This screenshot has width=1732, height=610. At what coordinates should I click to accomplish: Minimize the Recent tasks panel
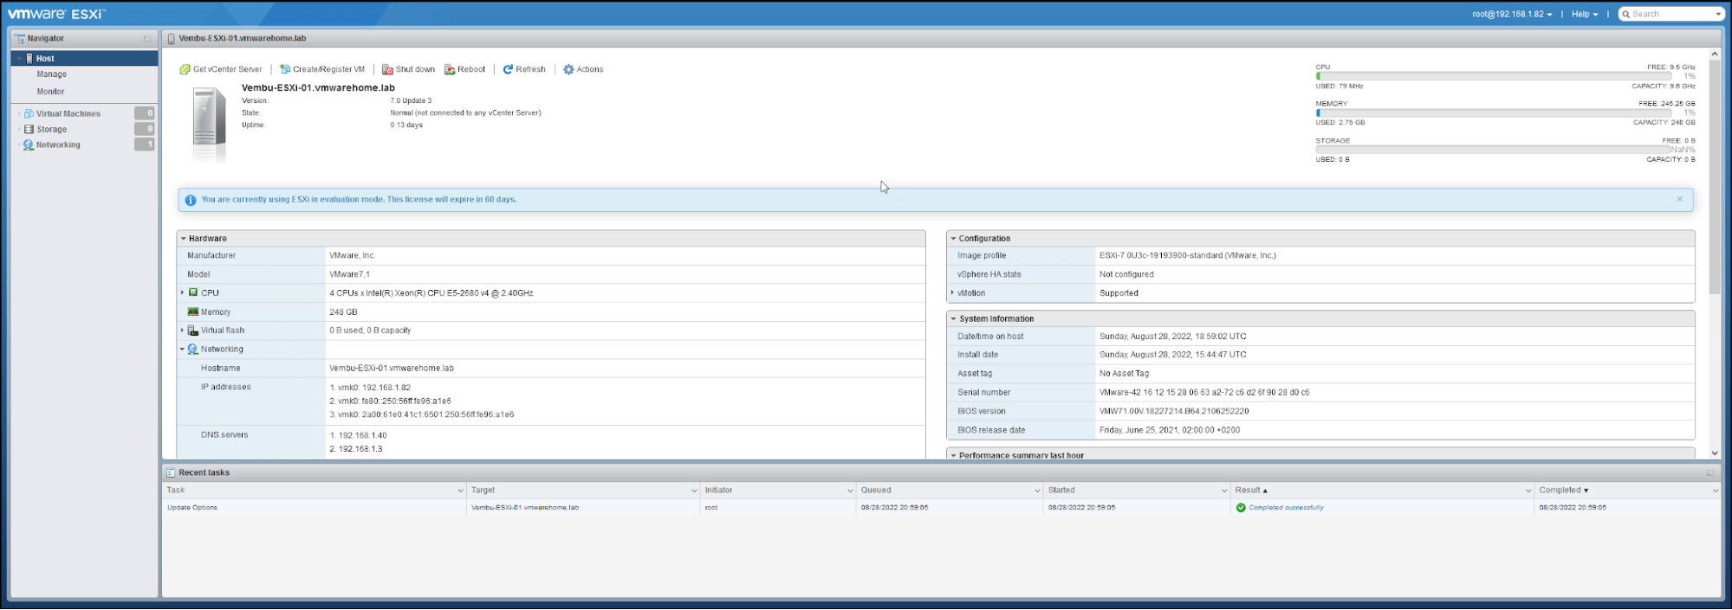click(x=1710, y=473)
